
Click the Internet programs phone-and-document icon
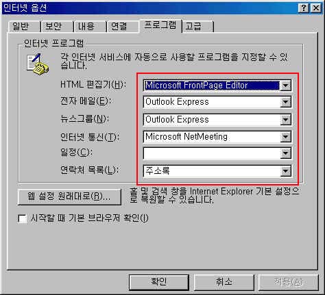pyautogui.click(x=38, y=65)
